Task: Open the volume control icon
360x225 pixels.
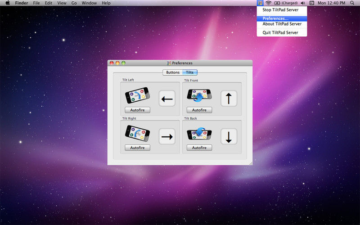Action: 303,3
